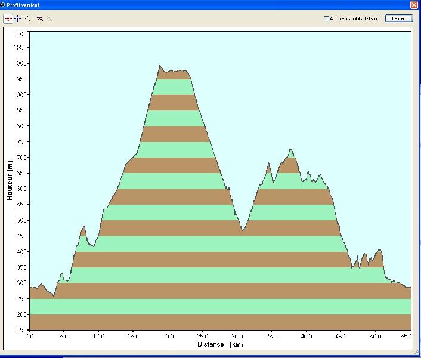Activate the plain magnifier zoom tool
421x358 pixels.
[x=28, y=18]
